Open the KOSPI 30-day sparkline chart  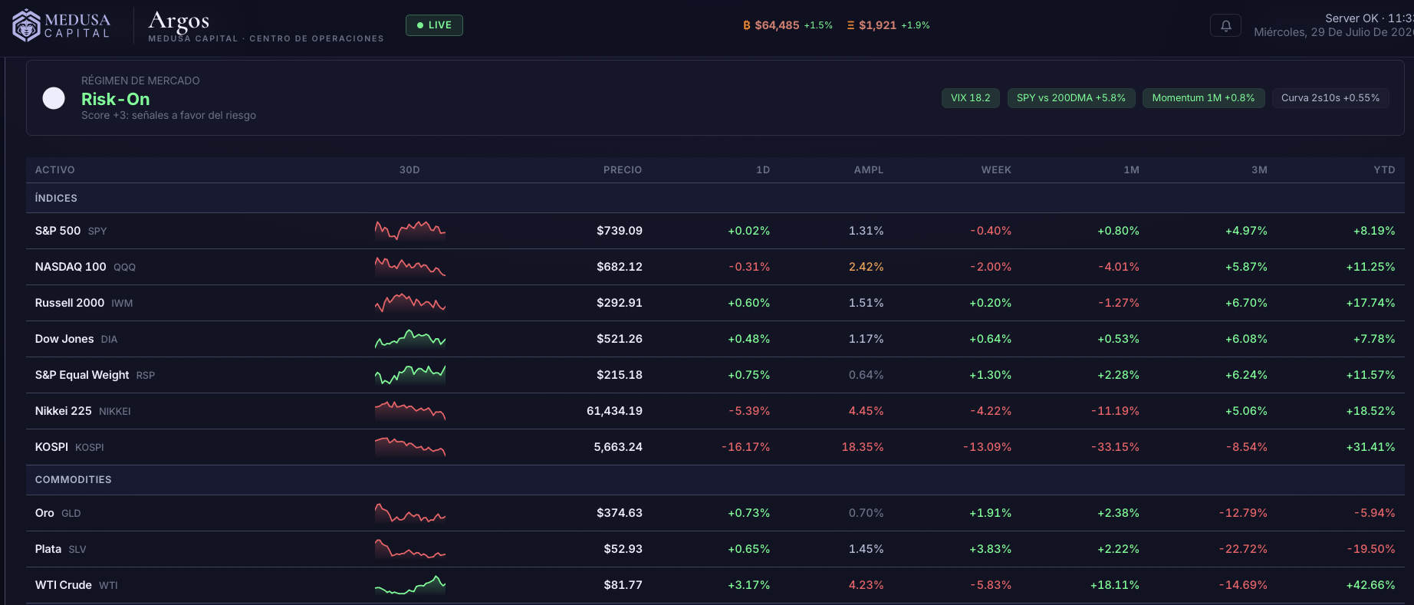click(410, 447)
